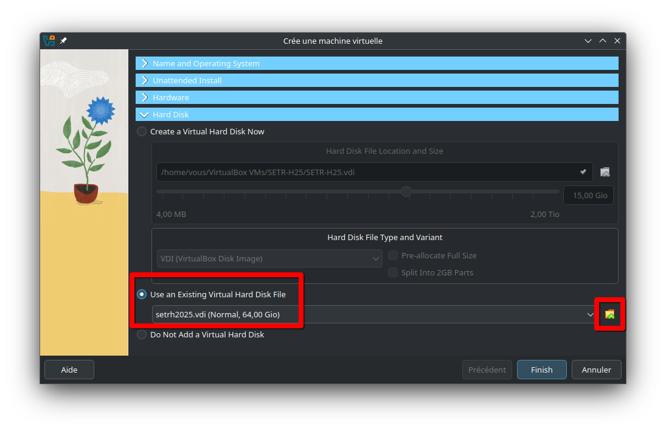
Task: Select Create a Virtual Hard Disk Now
Action: 142,131
